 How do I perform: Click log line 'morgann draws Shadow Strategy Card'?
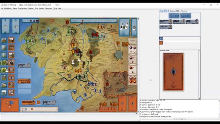tap(155, 116)
